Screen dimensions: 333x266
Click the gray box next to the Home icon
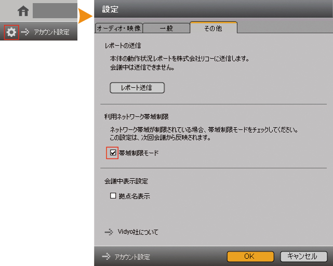pos(55,11)
